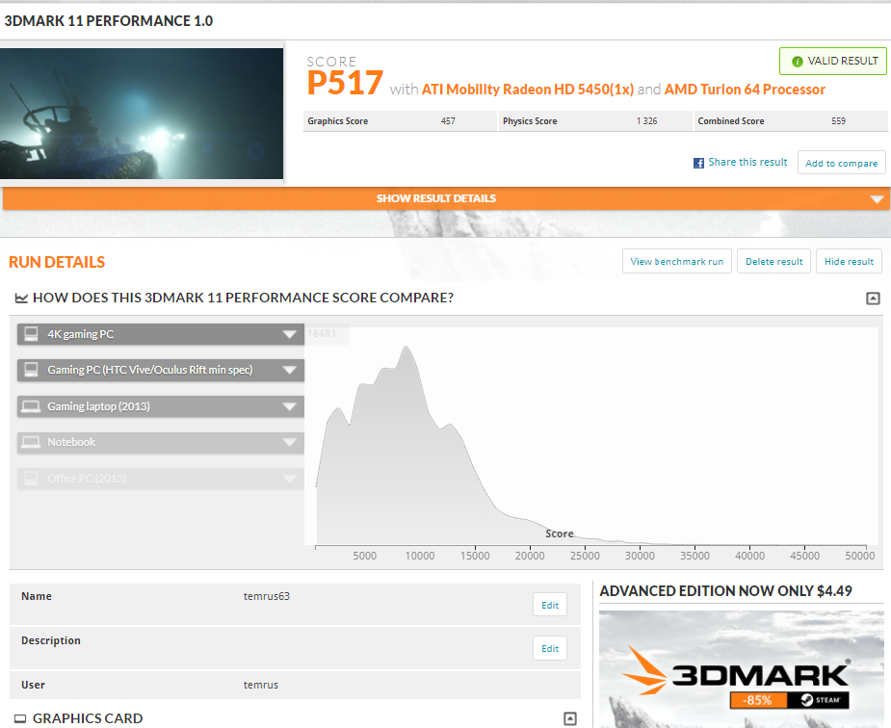Click the Advanced Edition $4.49 ad heading
Screen dimensions: 891x728
(x=725, y=591)
